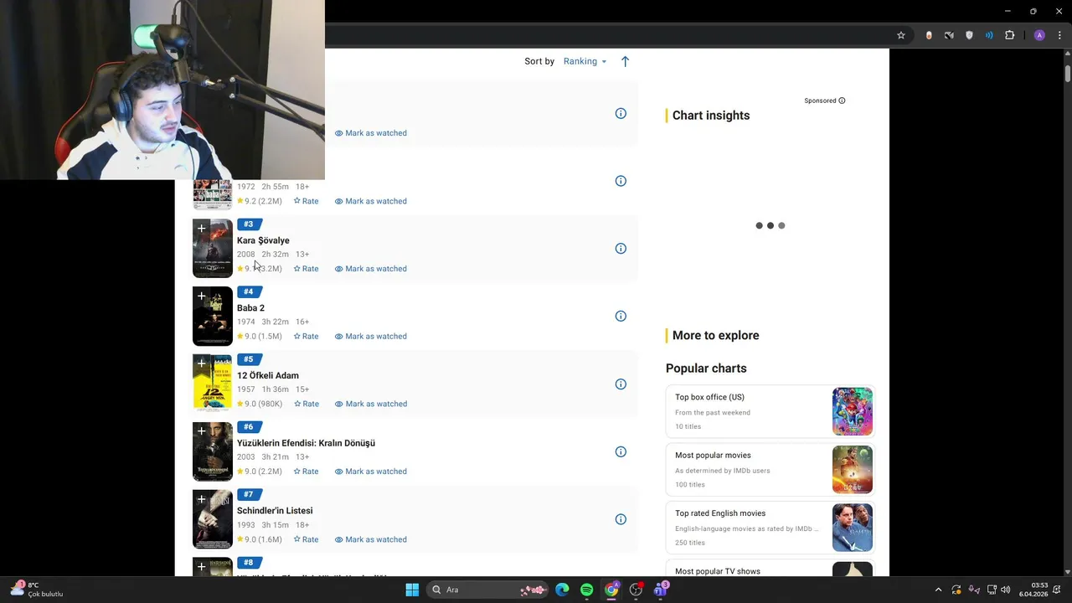Add the #8 movie to watchlist via plus
The image size is (1072, 603).
[x=201, y=567]
